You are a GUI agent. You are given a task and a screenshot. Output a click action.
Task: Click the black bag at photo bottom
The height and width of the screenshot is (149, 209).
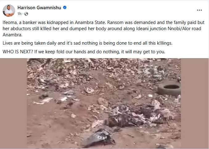click(99, 138)
